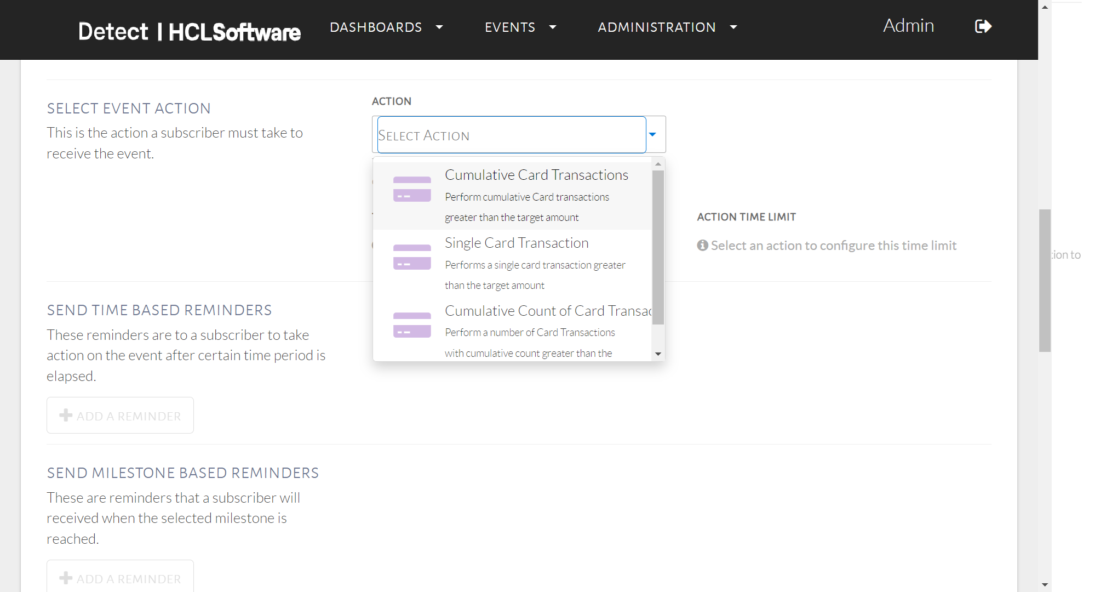Add a time based reminder
The image size is (1095, 592).
tap(120, 415)
